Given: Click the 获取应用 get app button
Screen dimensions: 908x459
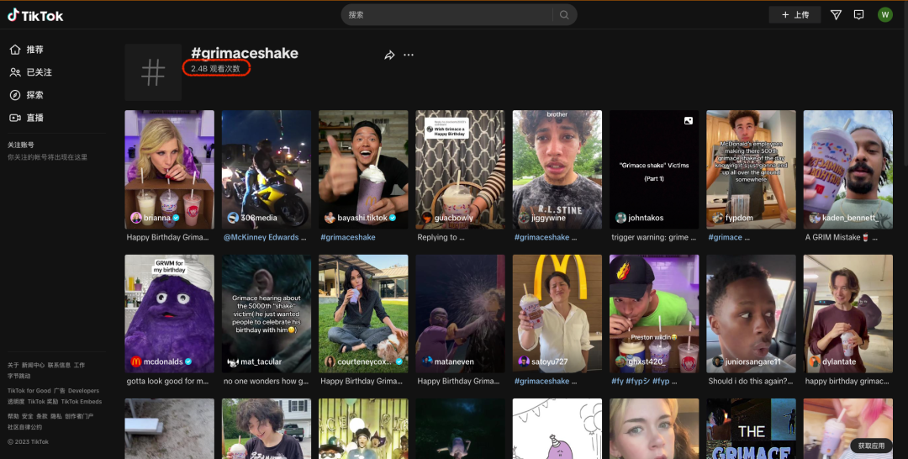Looking at the screenshot, I should [x=871, y=446].
